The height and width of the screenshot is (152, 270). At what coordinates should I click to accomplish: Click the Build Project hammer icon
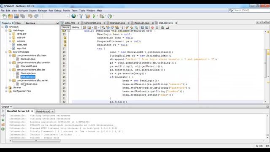click(x=81, y=16)
